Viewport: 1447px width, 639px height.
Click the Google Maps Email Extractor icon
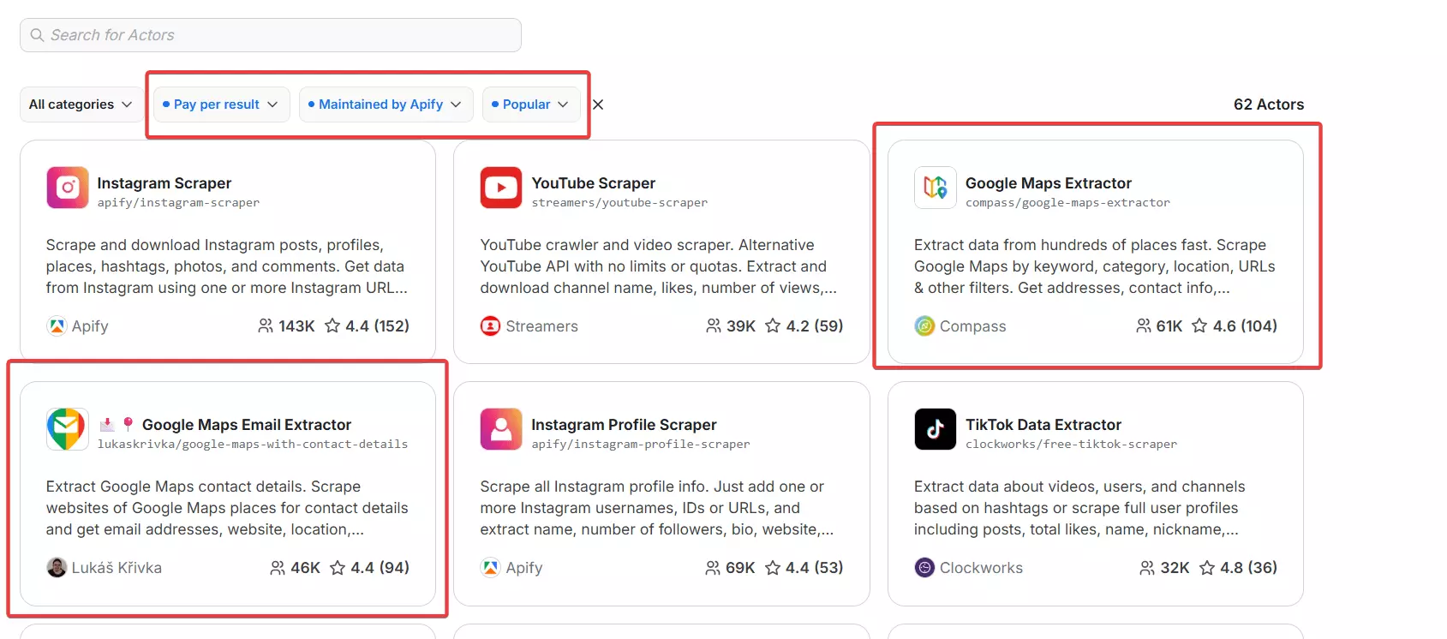68,429
